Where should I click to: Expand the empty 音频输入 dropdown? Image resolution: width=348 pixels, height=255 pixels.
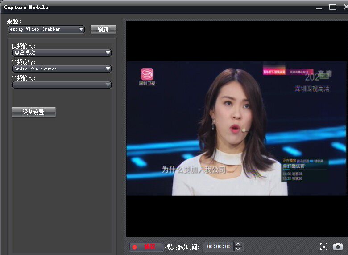[x=62, y=85]
